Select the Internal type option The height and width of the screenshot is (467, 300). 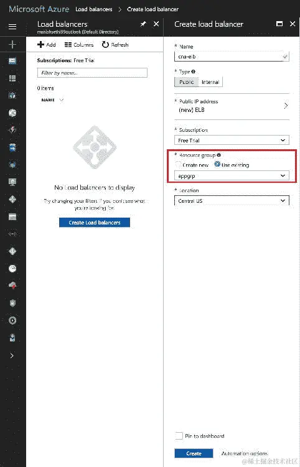[x=210, y=82]
